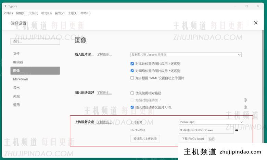This screenshot has width=267, height=160.
Task: Open the insert image action dropdown
Action: point(186,55)
